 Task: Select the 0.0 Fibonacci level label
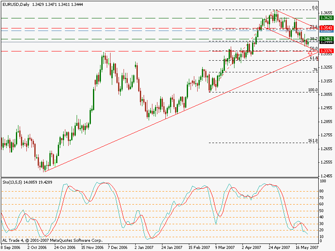coord(315,8)
